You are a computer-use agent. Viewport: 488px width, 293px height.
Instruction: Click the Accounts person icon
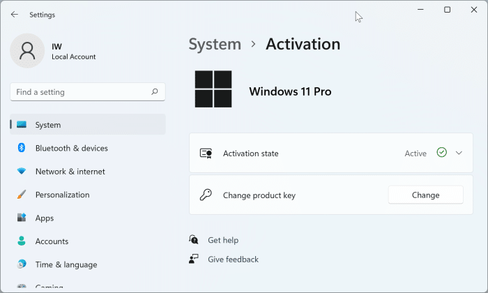(22, 241)
